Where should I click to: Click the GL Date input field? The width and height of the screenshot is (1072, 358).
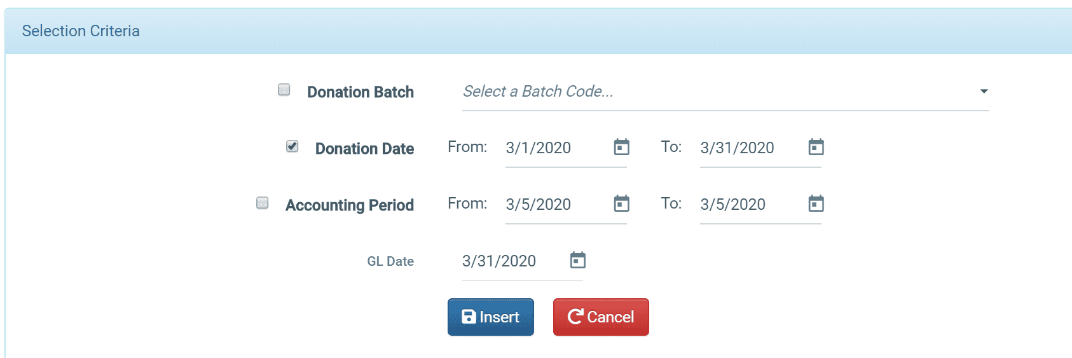514,261
